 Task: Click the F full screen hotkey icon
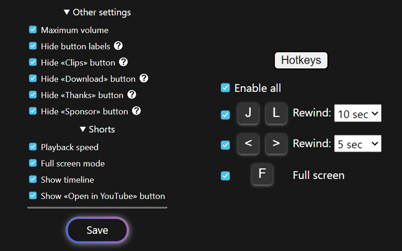point(262,175)
